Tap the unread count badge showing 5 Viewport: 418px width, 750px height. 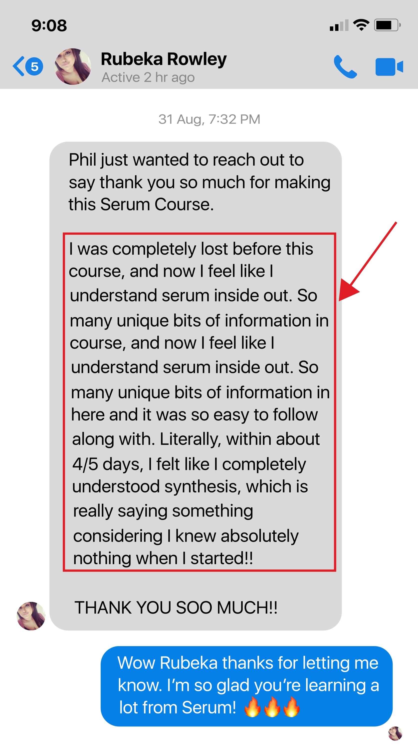(x=34, y=66)
